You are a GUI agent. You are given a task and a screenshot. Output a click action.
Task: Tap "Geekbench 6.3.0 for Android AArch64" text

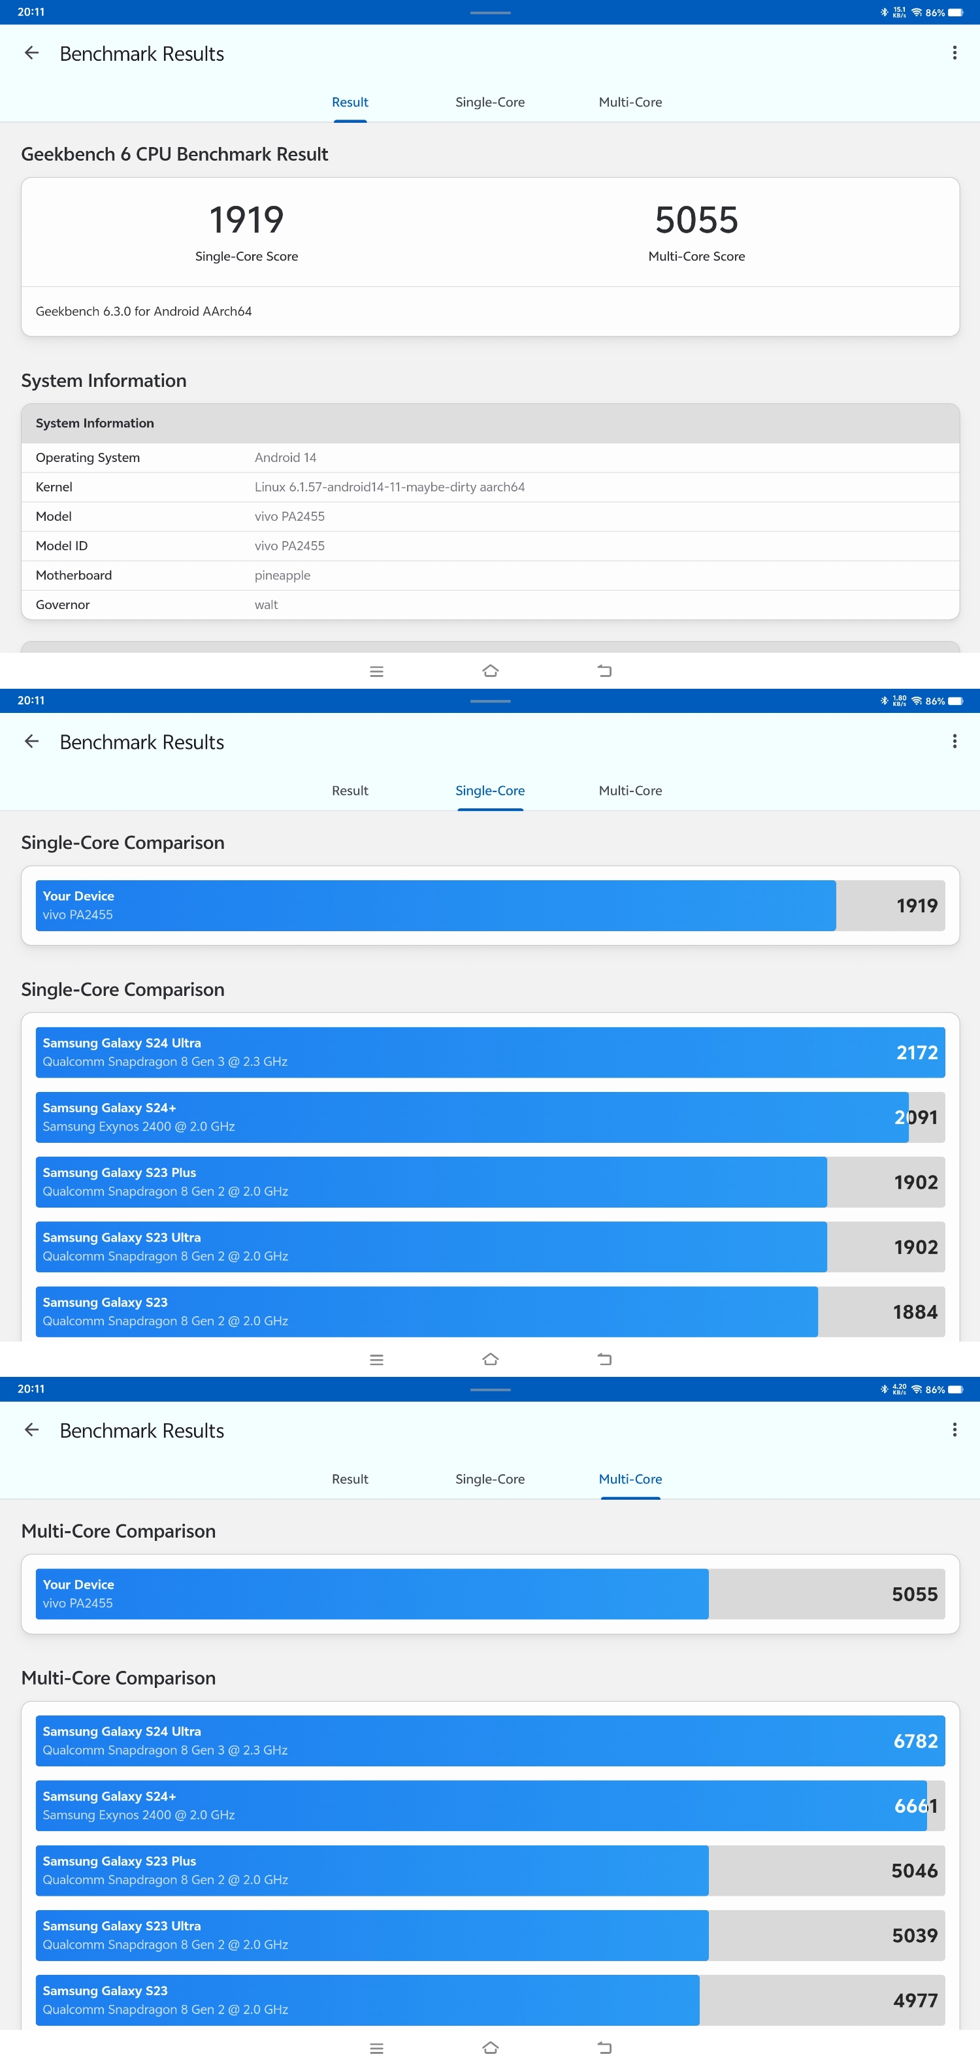144,312
